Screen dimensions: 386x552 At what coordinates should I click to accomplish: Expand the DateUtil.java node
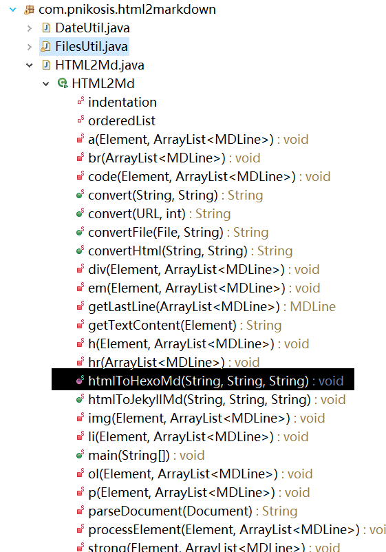point(30,28)
